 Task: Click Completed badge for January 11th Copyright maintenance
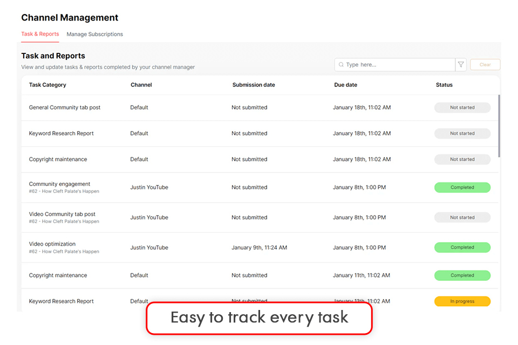click(462, 275)
